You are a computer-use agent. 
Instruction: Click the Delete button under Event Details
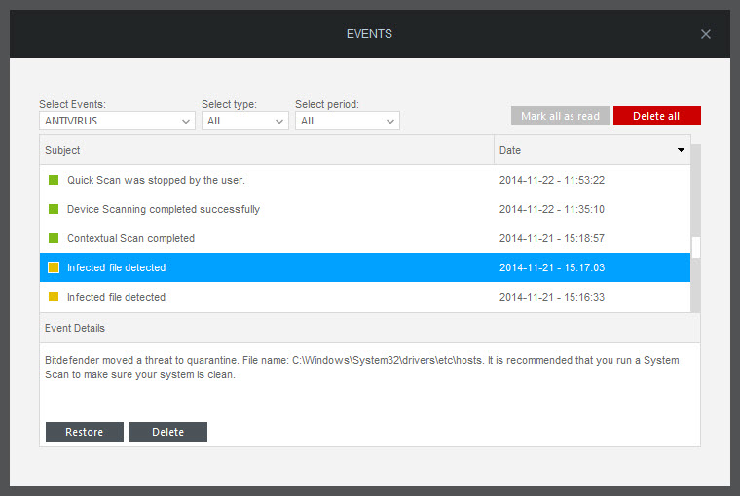click(168, 432)
